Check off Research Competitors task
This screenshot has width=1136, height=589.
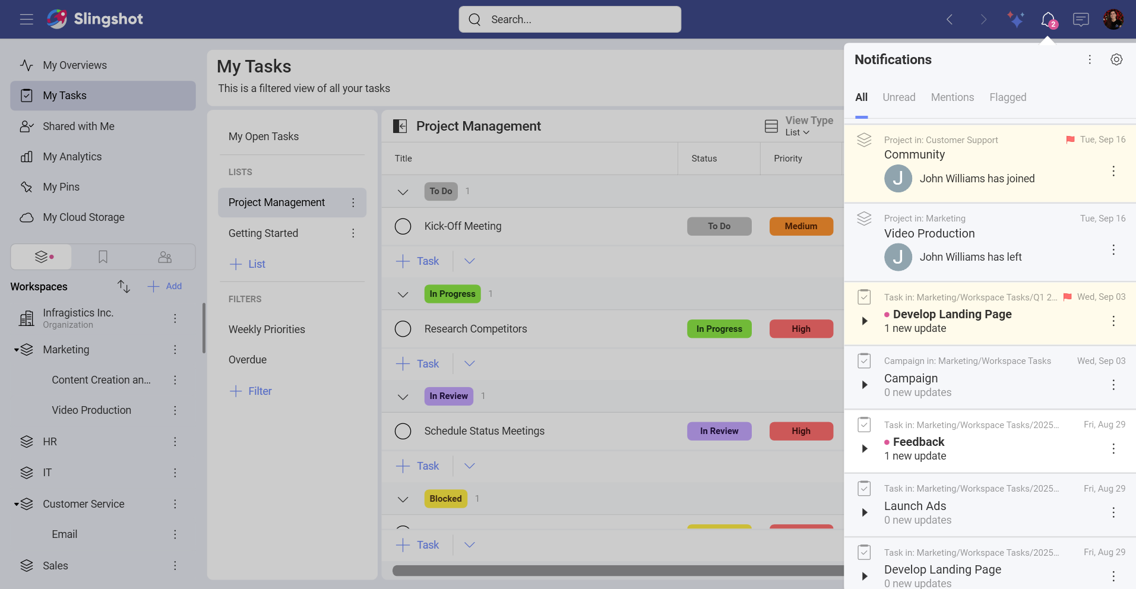403,329
